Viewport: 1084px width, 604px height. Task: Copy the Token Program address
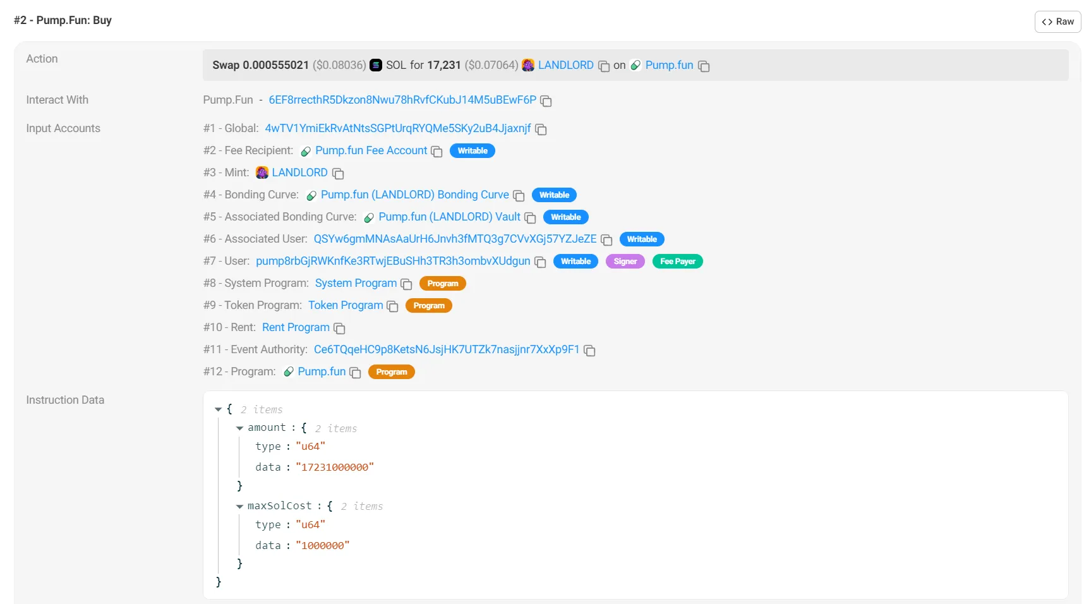click(x=393, y=306)
